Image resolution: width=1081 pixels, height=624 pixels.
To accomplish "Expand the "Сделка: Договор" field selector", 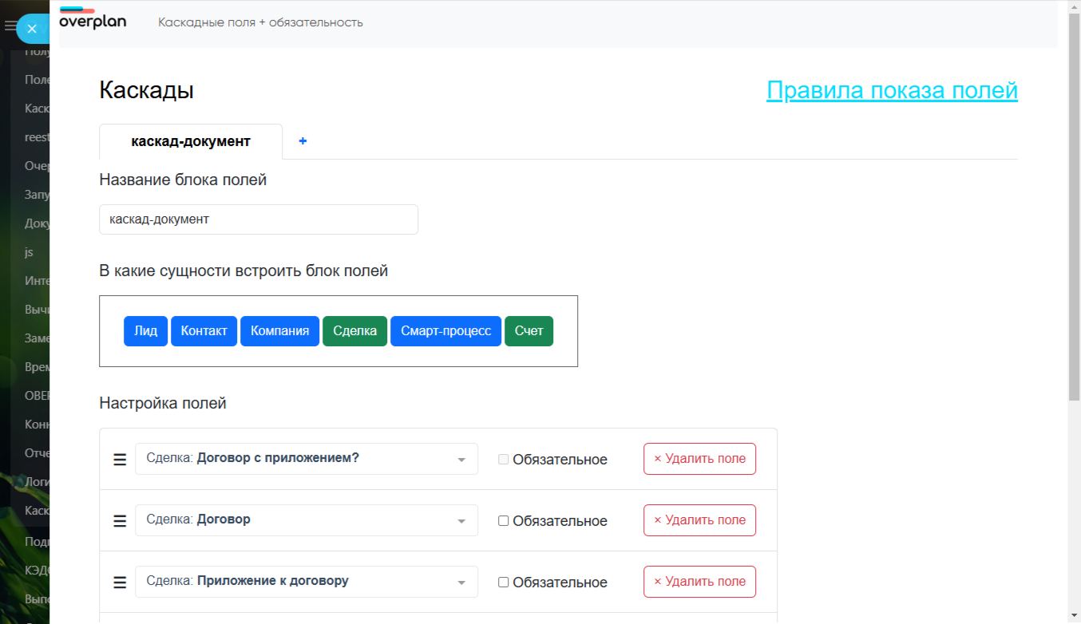I will (x=307, y=520).
